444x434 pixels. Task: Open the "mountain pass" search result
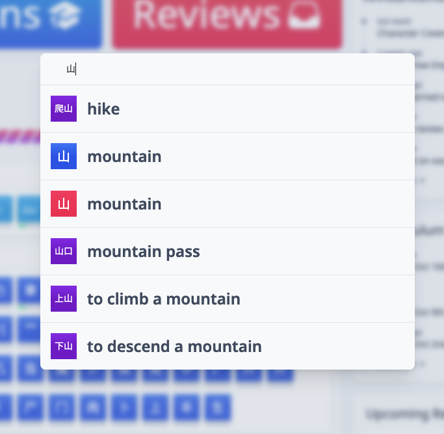(228, 251)
